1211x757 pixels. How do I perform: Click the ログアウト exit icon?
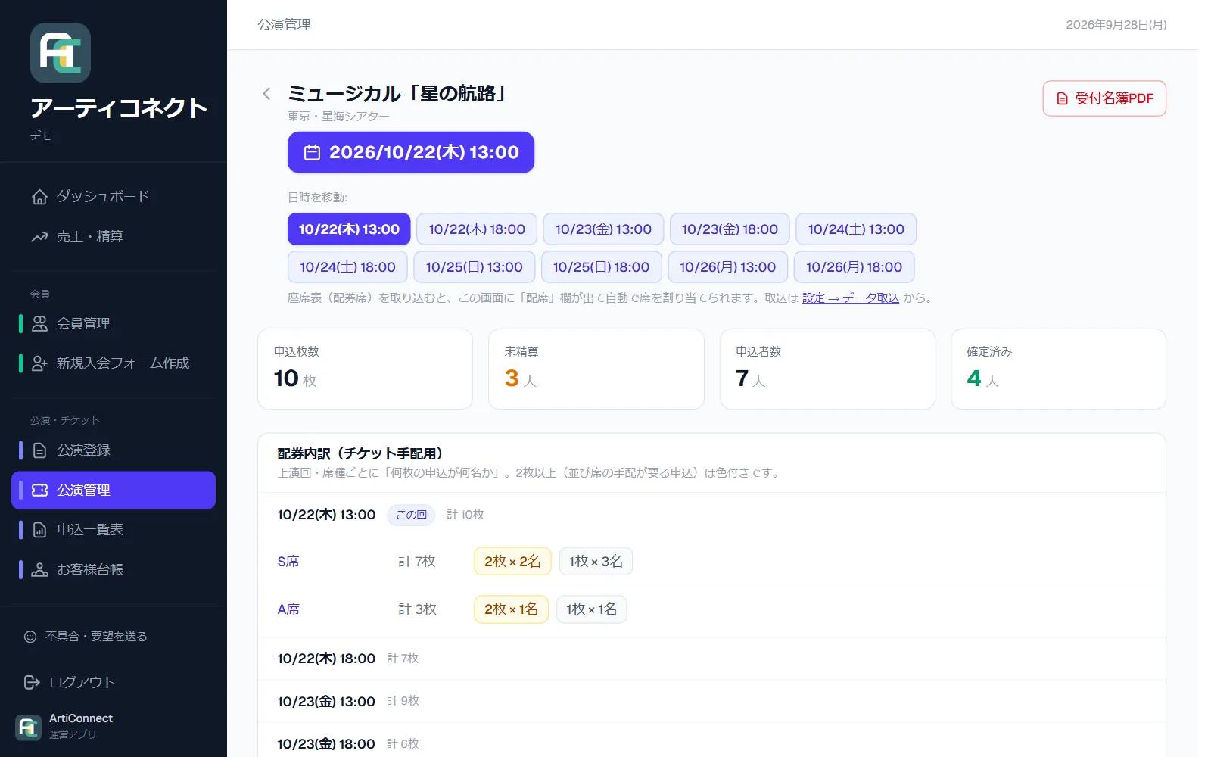(x=32, y=682)
